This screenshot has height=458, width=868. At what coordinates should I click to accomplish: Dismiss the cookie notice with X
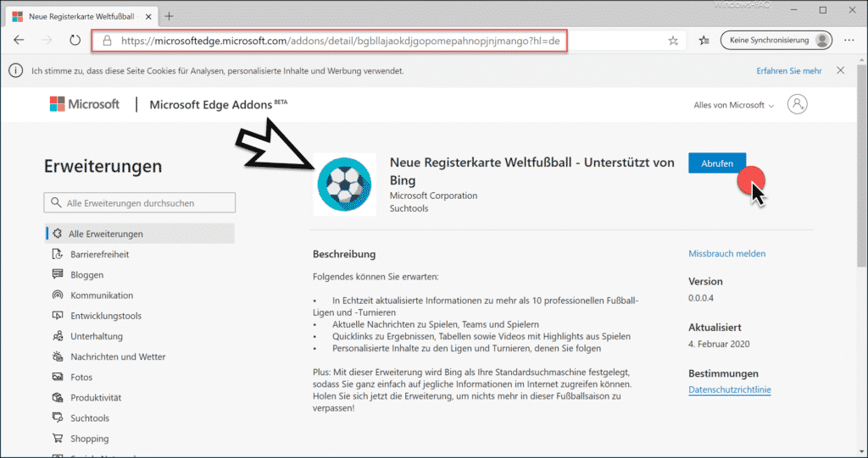point(840,71)
